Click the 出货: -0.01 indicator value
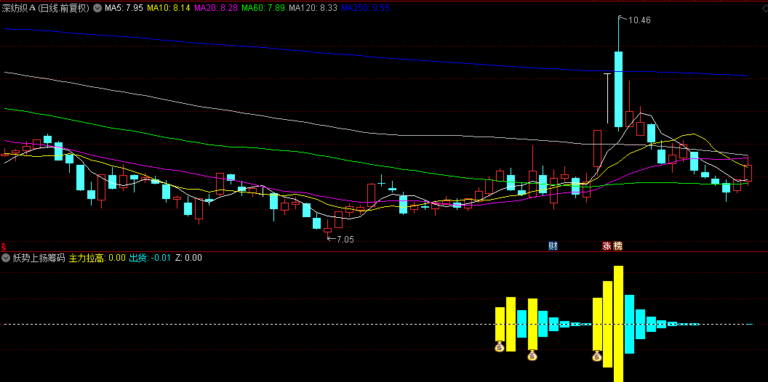The image size is (768, 382). click(150, 258)
